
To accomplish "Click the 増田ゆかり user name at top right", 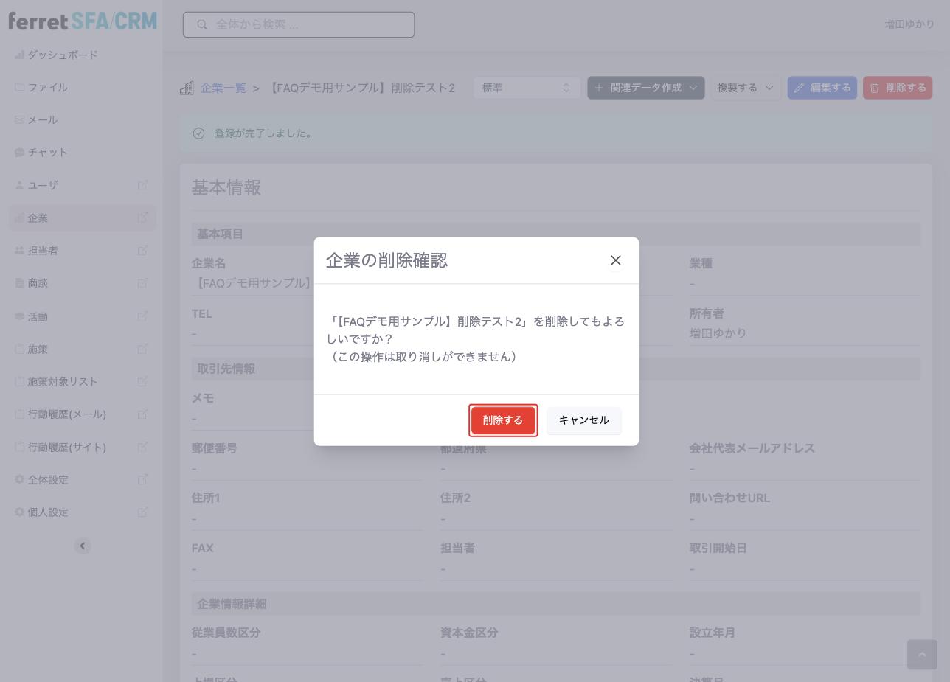I will click(909, 24).
